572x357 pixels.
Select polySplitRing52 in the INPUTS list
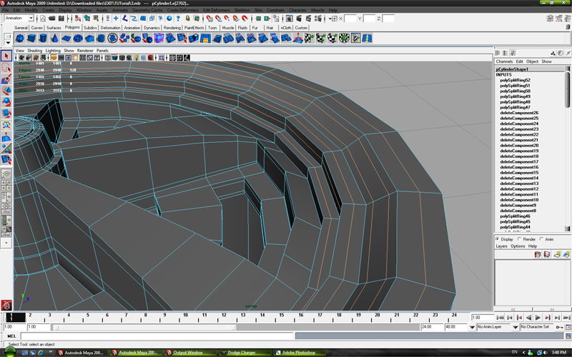[515, 81]
